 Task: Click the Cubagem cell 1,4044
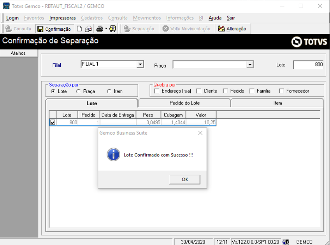[x=174, y=122]
